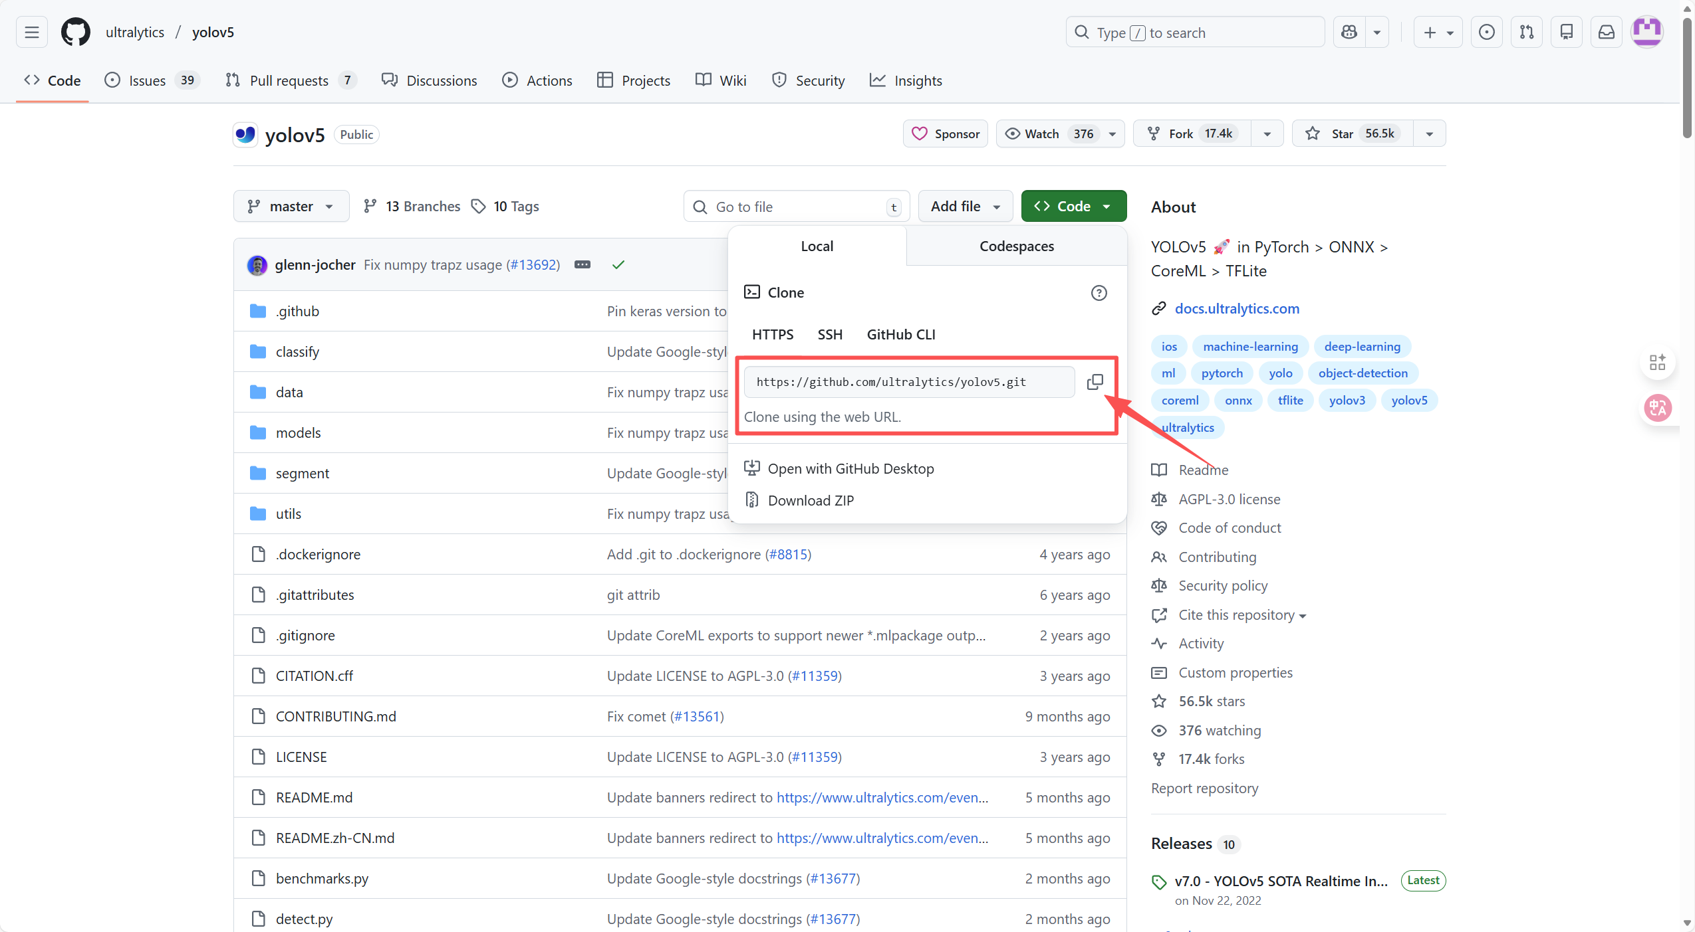Select the SSH clone option
Image resolution: width=1695 pixels, height=932 pixels.
(x=829, y=335)
